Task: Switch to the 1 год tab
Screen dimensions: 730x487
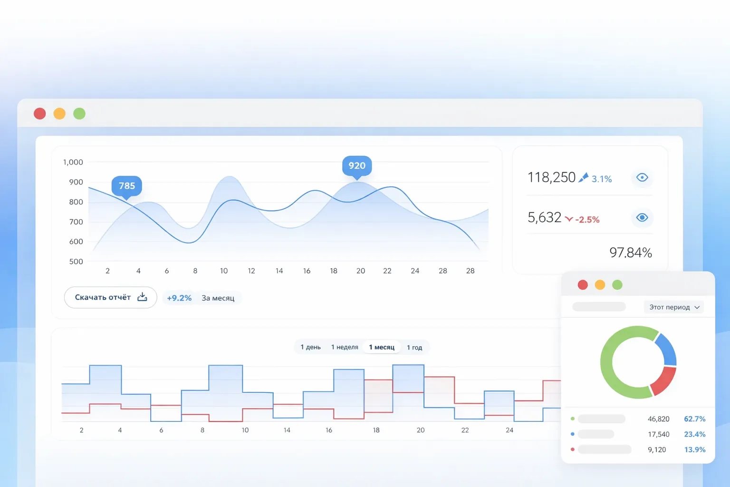Action: click(x=414, y=347)
